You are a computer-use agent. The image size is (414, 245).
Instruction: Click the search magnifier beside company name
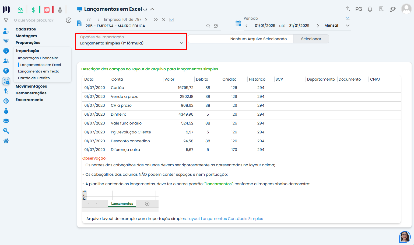208,26
